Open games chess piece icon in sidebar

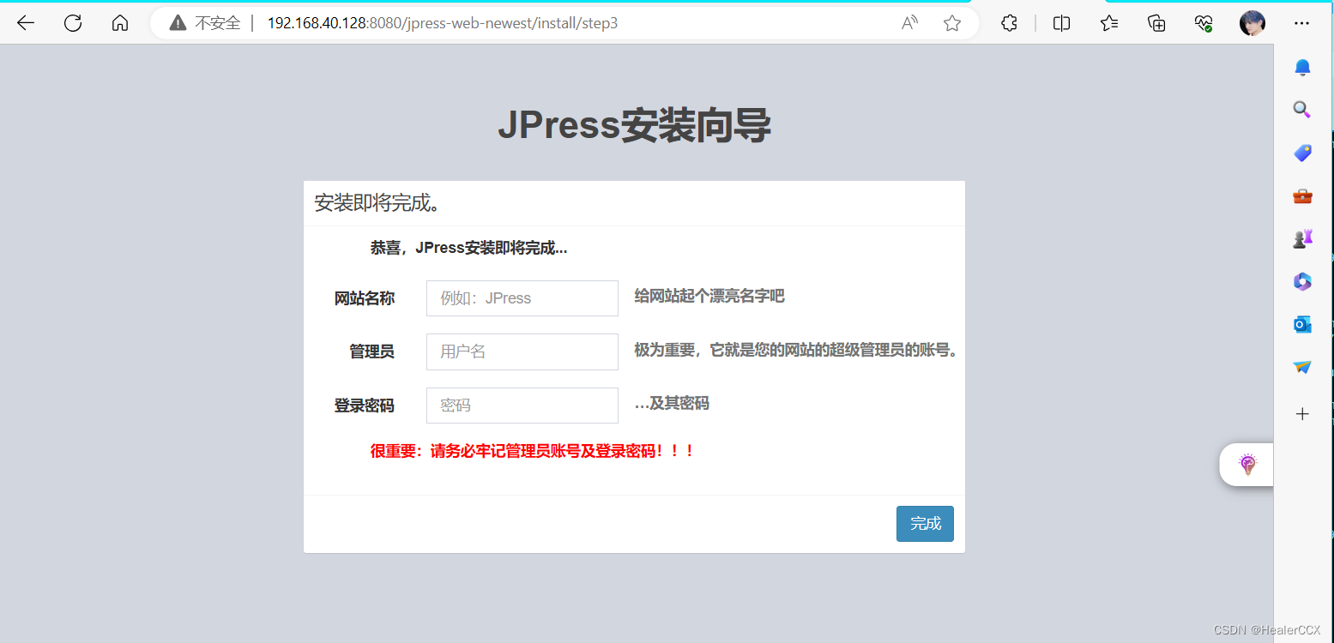pyautogui.click(x=1302, y=238)
